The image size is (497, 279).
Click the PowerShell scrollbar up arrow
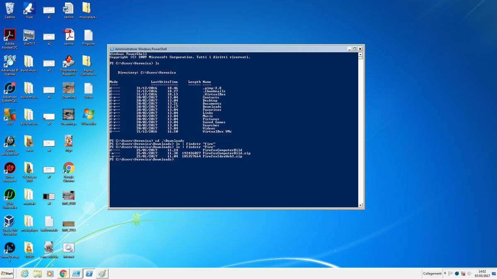pos(360,54)
